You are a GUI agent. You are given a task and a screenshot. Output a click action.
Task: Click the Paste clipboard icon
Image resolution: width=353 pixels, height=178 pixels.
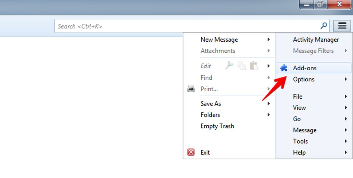coord(254,66)
